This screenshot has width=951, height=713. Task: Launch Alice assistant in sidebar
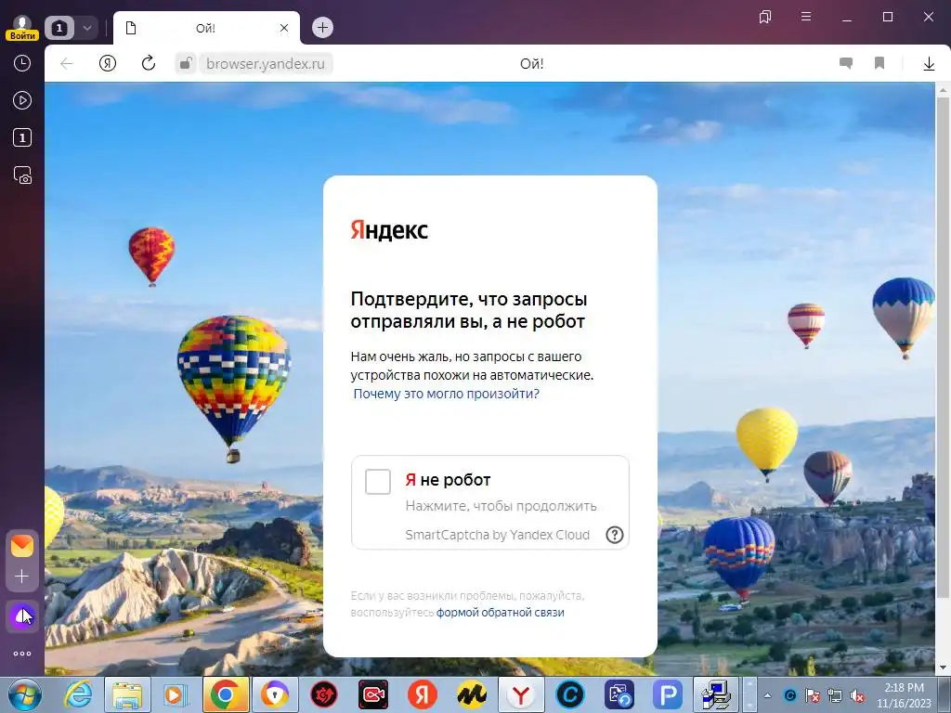[22, 616]
